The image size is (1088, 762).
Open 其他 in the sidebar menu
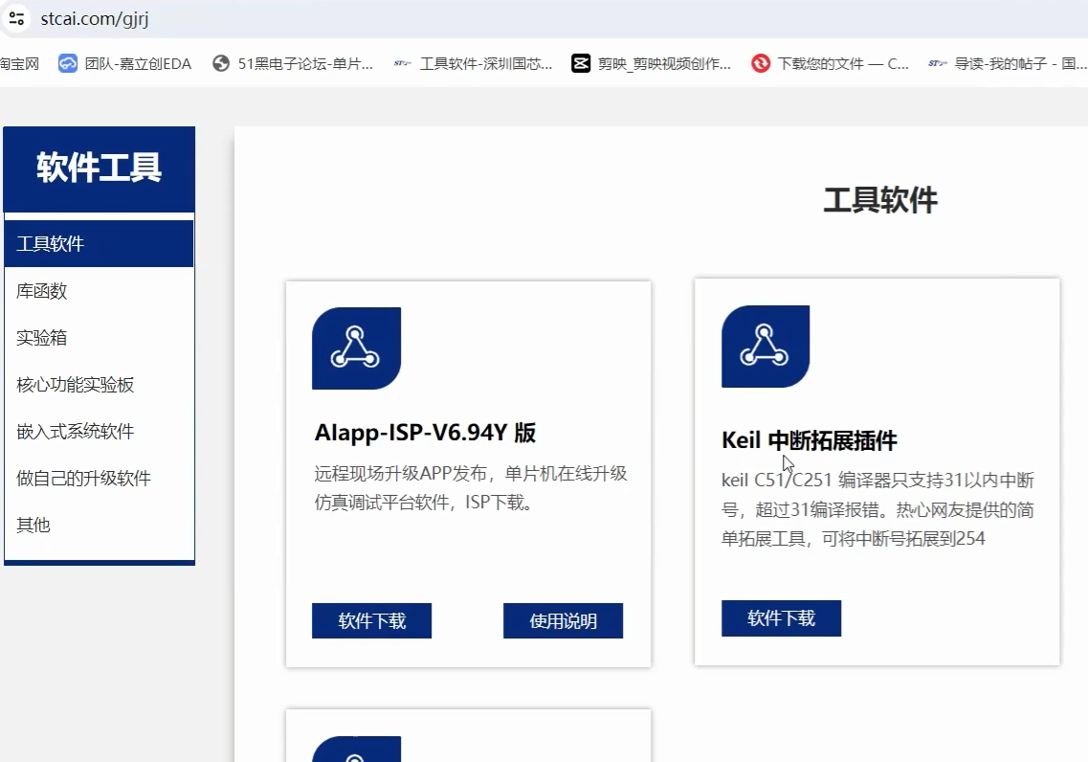100,525
